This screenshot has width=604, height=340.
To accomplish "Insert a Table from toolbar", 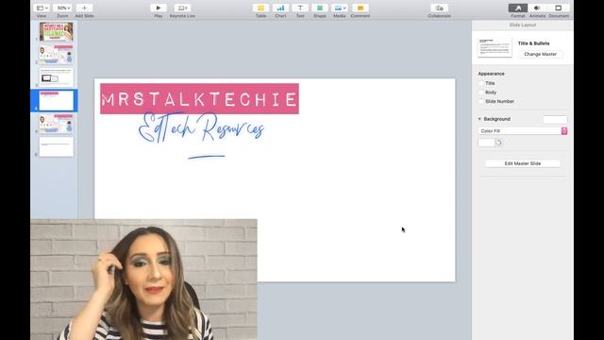I will (x=260, y=8).
